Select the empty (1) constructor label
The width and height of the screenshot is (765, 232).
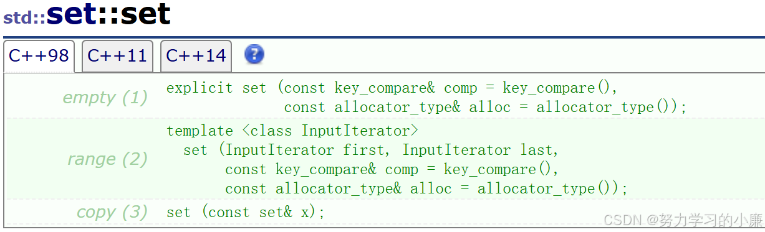point(105,98)
